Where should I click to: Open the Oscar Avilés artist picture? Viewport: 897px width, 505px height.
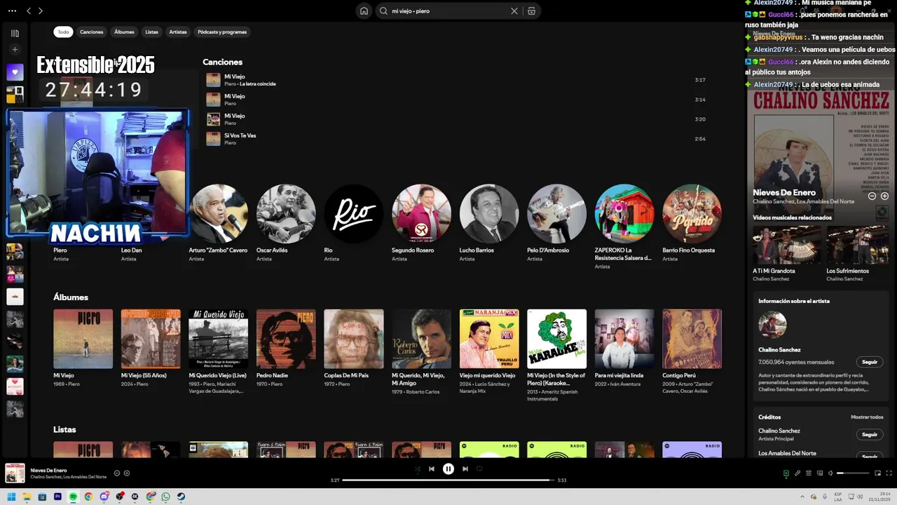pyautogui.click(x=286, y=213)
